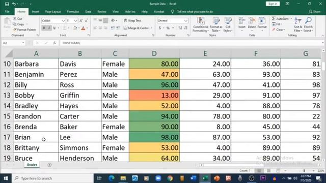Switch to Page Layout view icon
Image resolution: width=326 pixels, height=183 pixels.
pyautogui.click(x=268, y=171)
